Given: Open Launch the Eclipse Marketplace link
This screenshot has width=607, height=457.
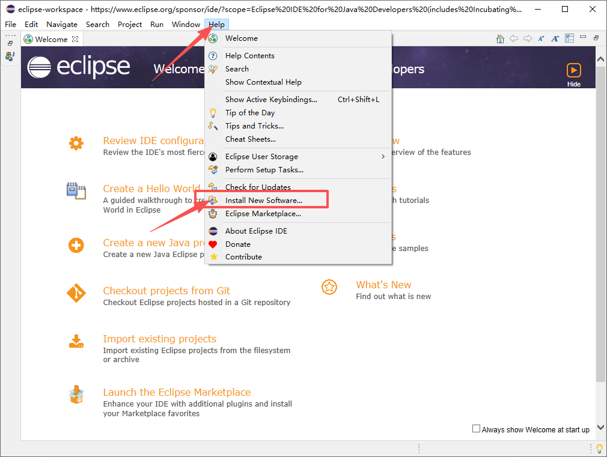Looking at the screenshot, I should tap(177, 392).
